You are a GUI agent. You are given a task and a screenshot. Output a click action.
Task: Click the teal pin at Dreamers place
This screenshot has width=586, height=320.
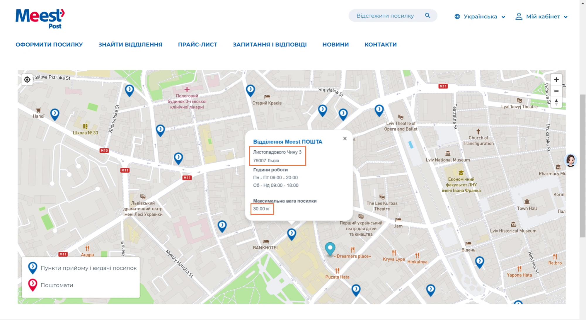(330, 249)
